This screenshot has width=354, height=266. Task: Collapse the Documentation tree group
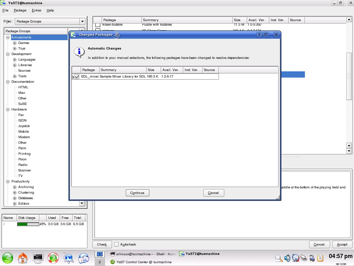point(8,82)
